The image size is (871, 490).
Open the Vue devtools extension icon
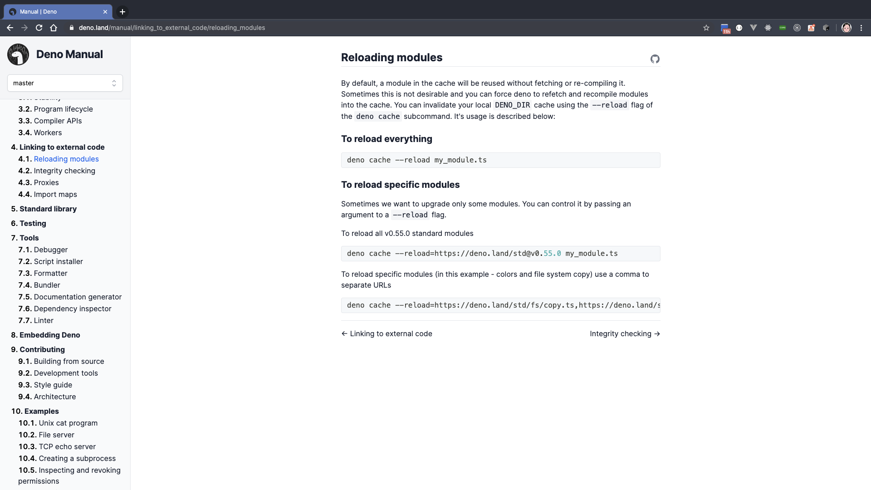(x=754, y=28)
